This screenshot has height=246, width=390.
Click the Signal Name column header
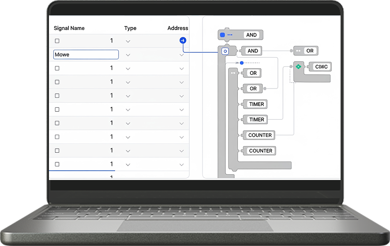[69, 28]
